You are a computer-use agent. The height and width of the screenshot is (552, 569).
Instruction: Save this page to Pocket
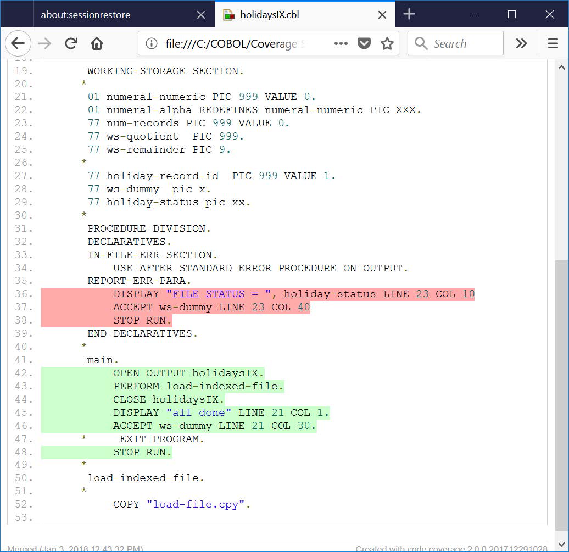[364, 43]
